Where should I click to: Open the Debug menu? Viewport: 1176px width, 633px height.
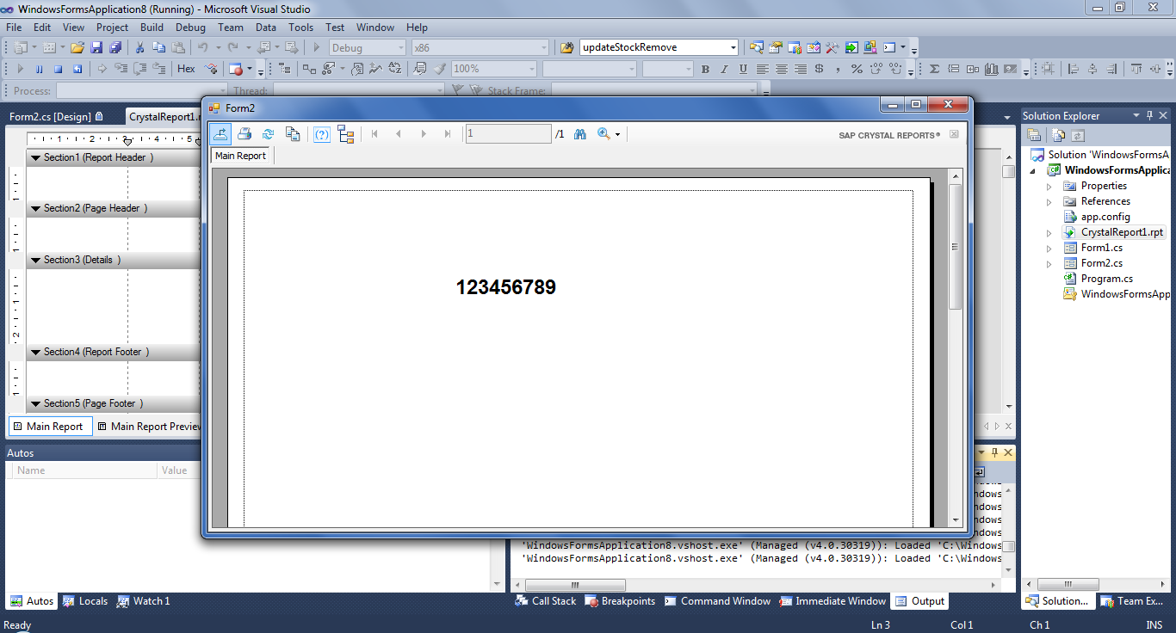pyautogui.click(x=190, y=28)
